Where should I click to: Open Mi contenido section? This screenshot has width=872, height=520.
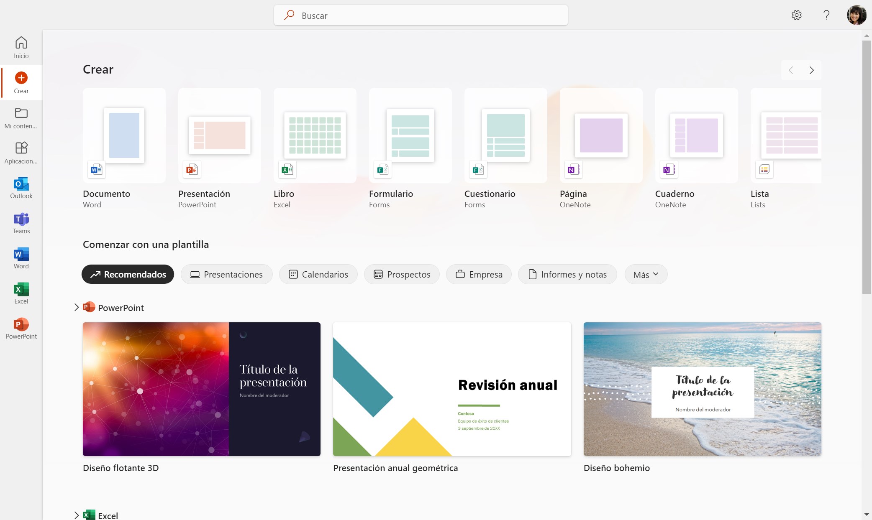tap(21, 118)
